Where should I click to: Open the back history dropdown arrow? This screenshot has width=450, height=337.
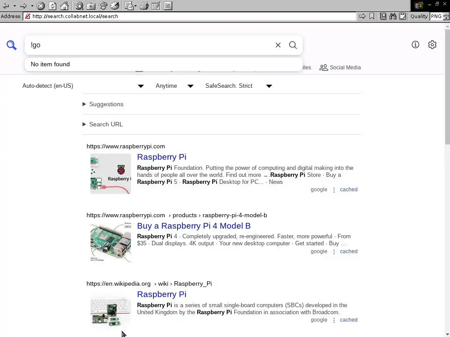coord(15,6)
